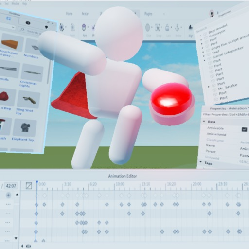
Task: Click the Lock tool icon
Action: (x=167, y=28)
